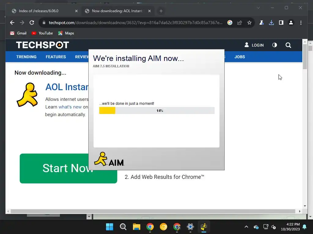Close the Now downloading tab
Screen dimensions: 313x234
(x=149, y=11)
